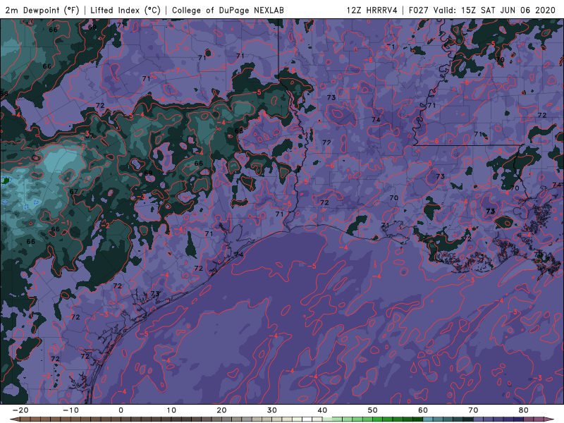564x423 pixels.
Task: Click the -10 color scale label
Action: coord(70,410)
